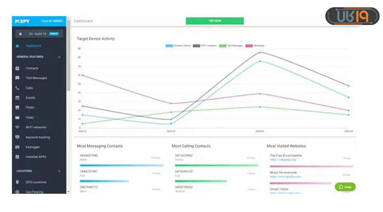The width and height of the screenshot is (383, 212).
Task: Click the Installed APPs grid icon
Action: click(x=17, y=157)
